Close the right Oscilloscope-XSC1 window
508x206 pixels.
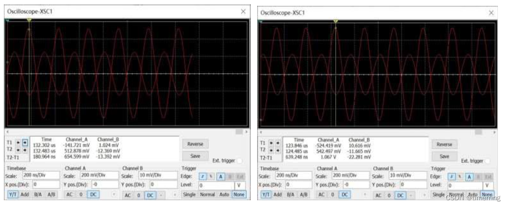(491, 13)
